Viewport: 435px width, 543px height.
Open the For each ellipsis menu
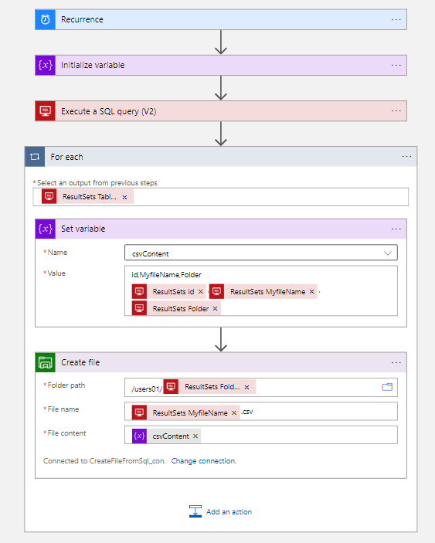point(406,157)
